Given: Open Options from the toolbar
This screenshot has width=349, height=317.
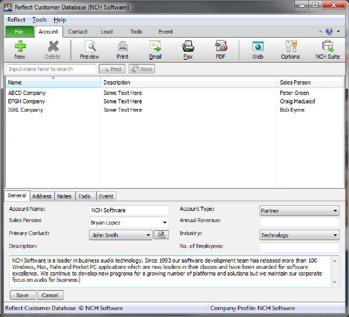Looking at the screenshot, I should [290, 50].
